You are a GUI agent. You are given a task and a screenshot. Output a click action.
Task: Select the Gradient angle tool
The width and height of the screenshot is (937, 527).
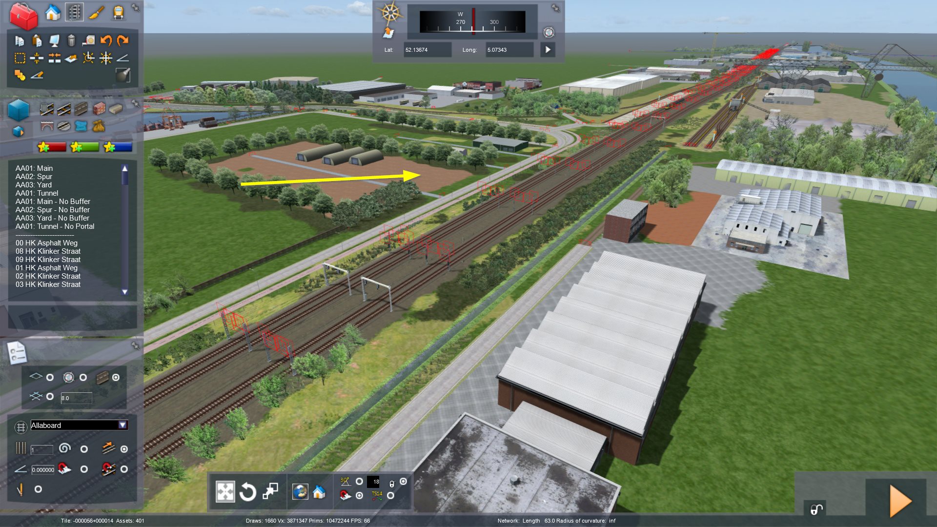pyautogui.click(x=123, y=59)
